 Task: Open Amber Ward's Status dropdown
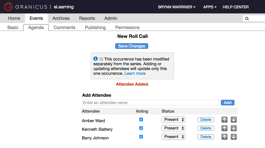pos(173,120)
